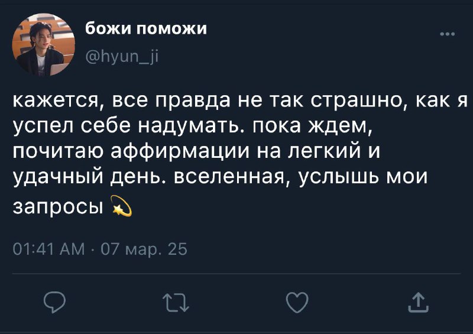Open profile via name божи поможи
473x334 pixels.
tap(146, 28)
